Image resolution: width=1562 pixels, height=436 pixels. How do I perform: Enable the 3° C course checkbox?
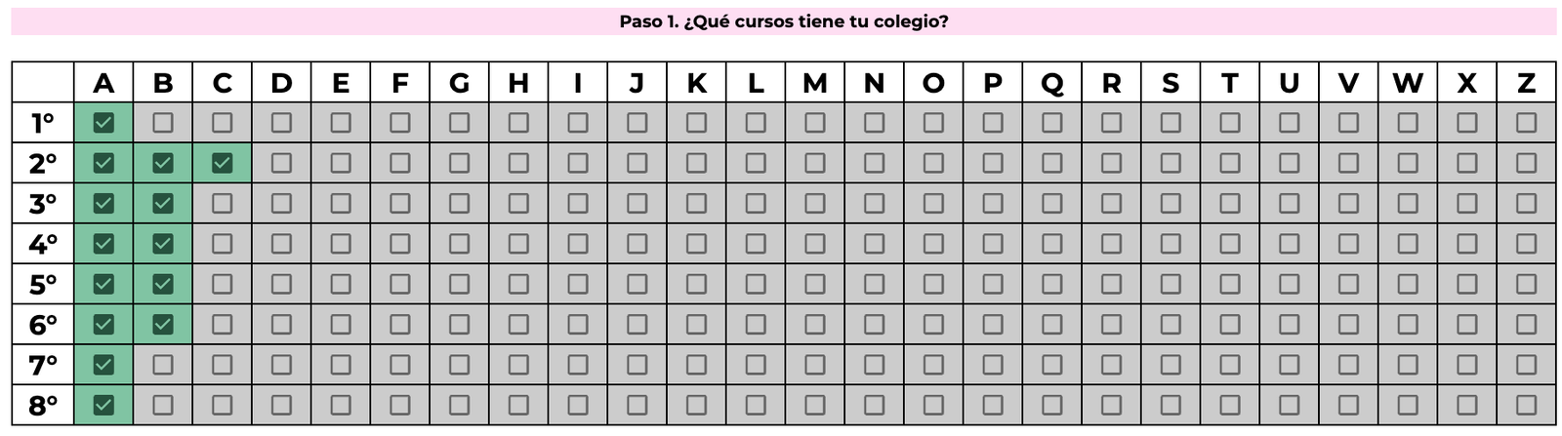pos(223,203)
